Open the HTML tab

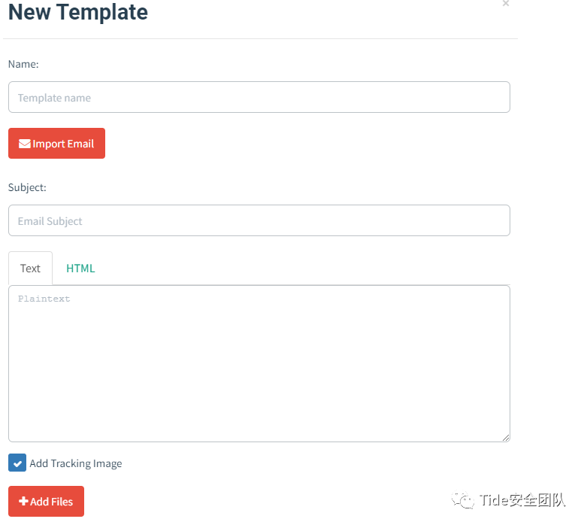[x=80, y=269]
